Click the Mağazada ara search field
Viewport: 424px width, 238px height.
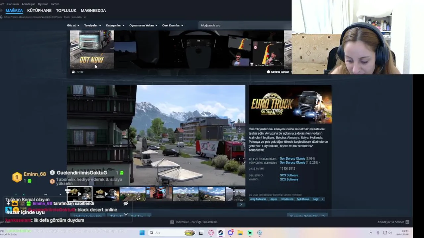[245, 25]
